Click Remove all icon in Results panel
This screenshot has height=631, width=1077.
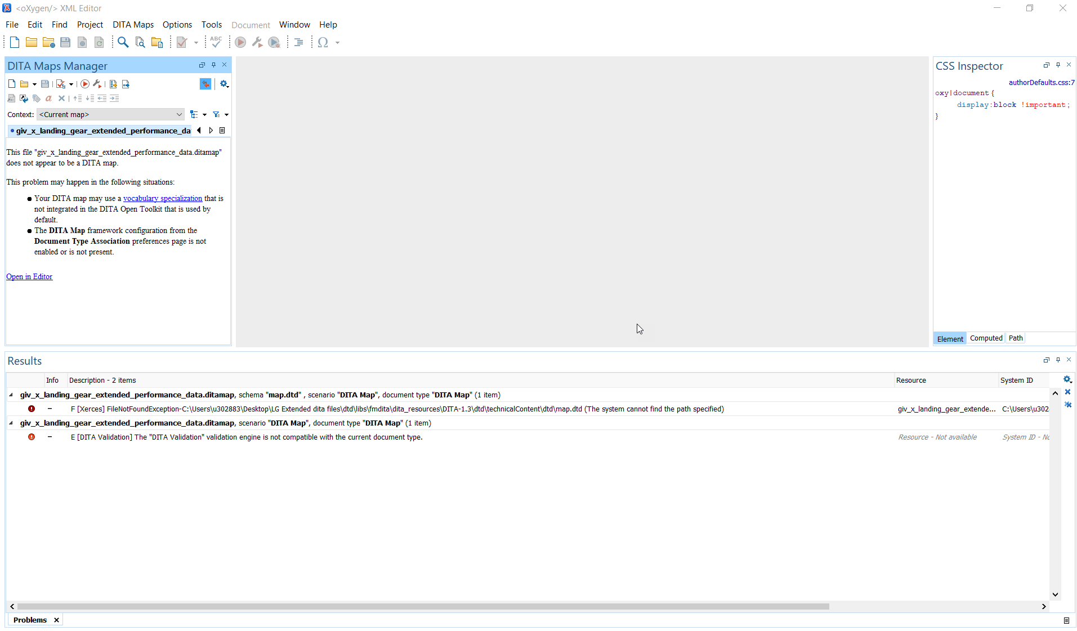coord(1067,405)
